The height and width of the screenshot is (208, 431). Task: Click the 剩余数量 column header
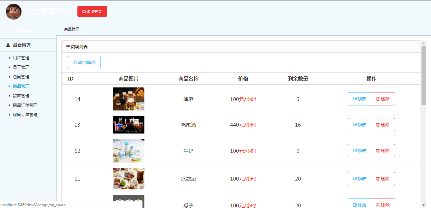[x=298, y=79]
